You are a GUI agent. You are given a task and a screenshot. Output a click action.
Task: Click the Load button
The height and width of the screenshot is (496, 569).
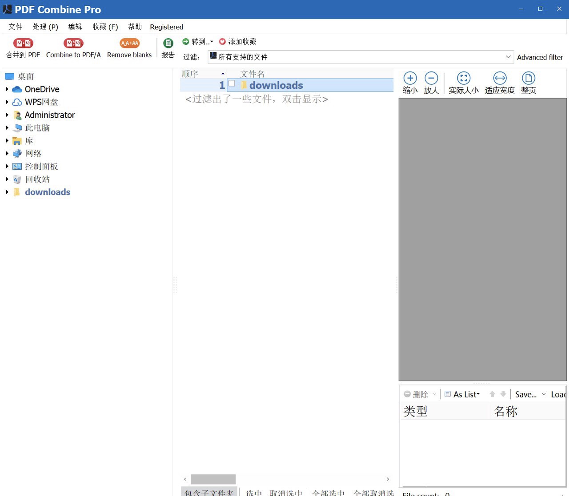point(558,394)
